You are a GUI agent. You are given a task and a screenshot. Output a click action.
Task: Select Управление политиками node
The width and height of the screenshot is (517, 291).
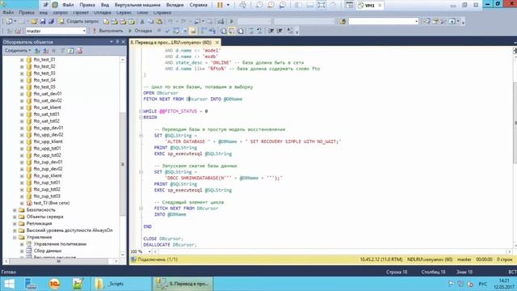coord(60,244)
